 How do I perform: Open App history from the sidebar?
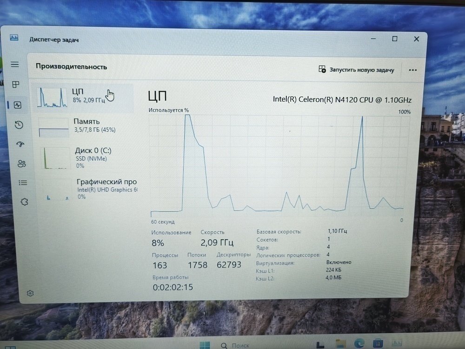point(19,125)
